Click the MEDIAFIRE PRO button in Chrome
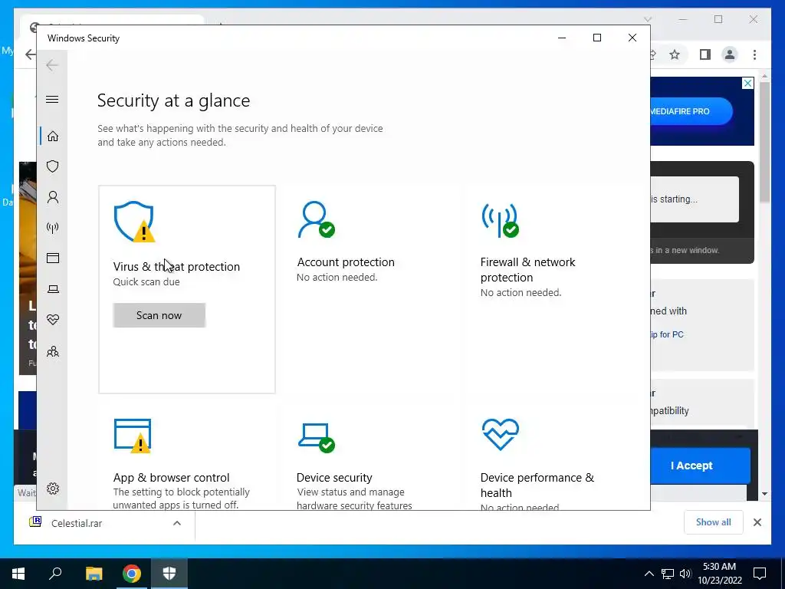The image size is (785, 589). coord(691,111)
